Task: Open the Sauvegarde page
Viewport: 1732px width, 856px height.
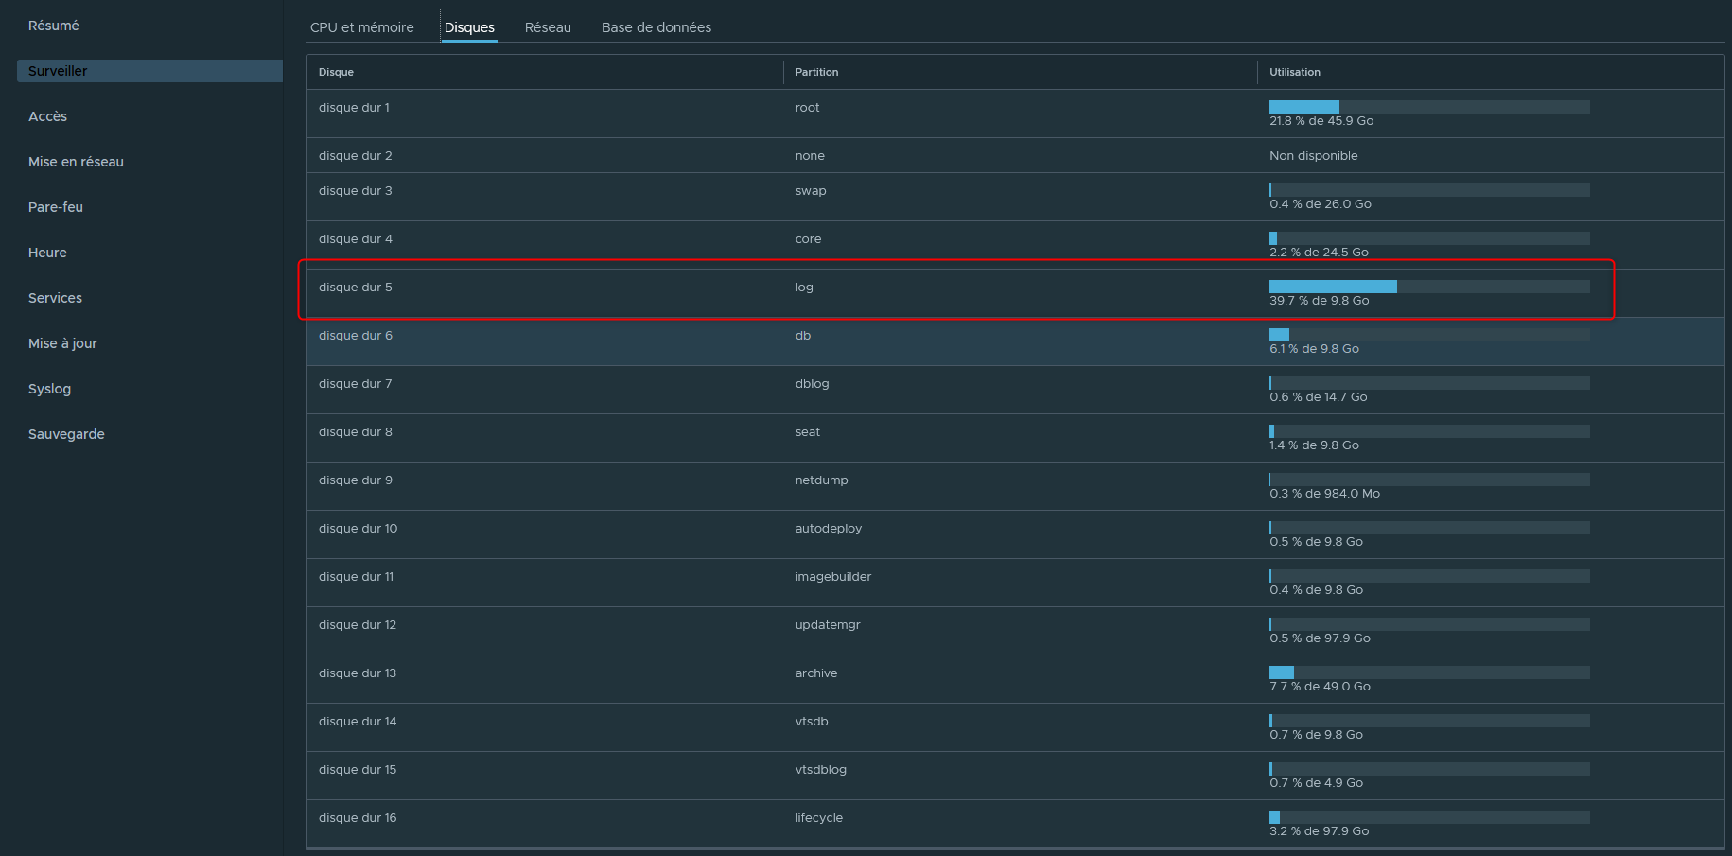Action: pos(66,434)
